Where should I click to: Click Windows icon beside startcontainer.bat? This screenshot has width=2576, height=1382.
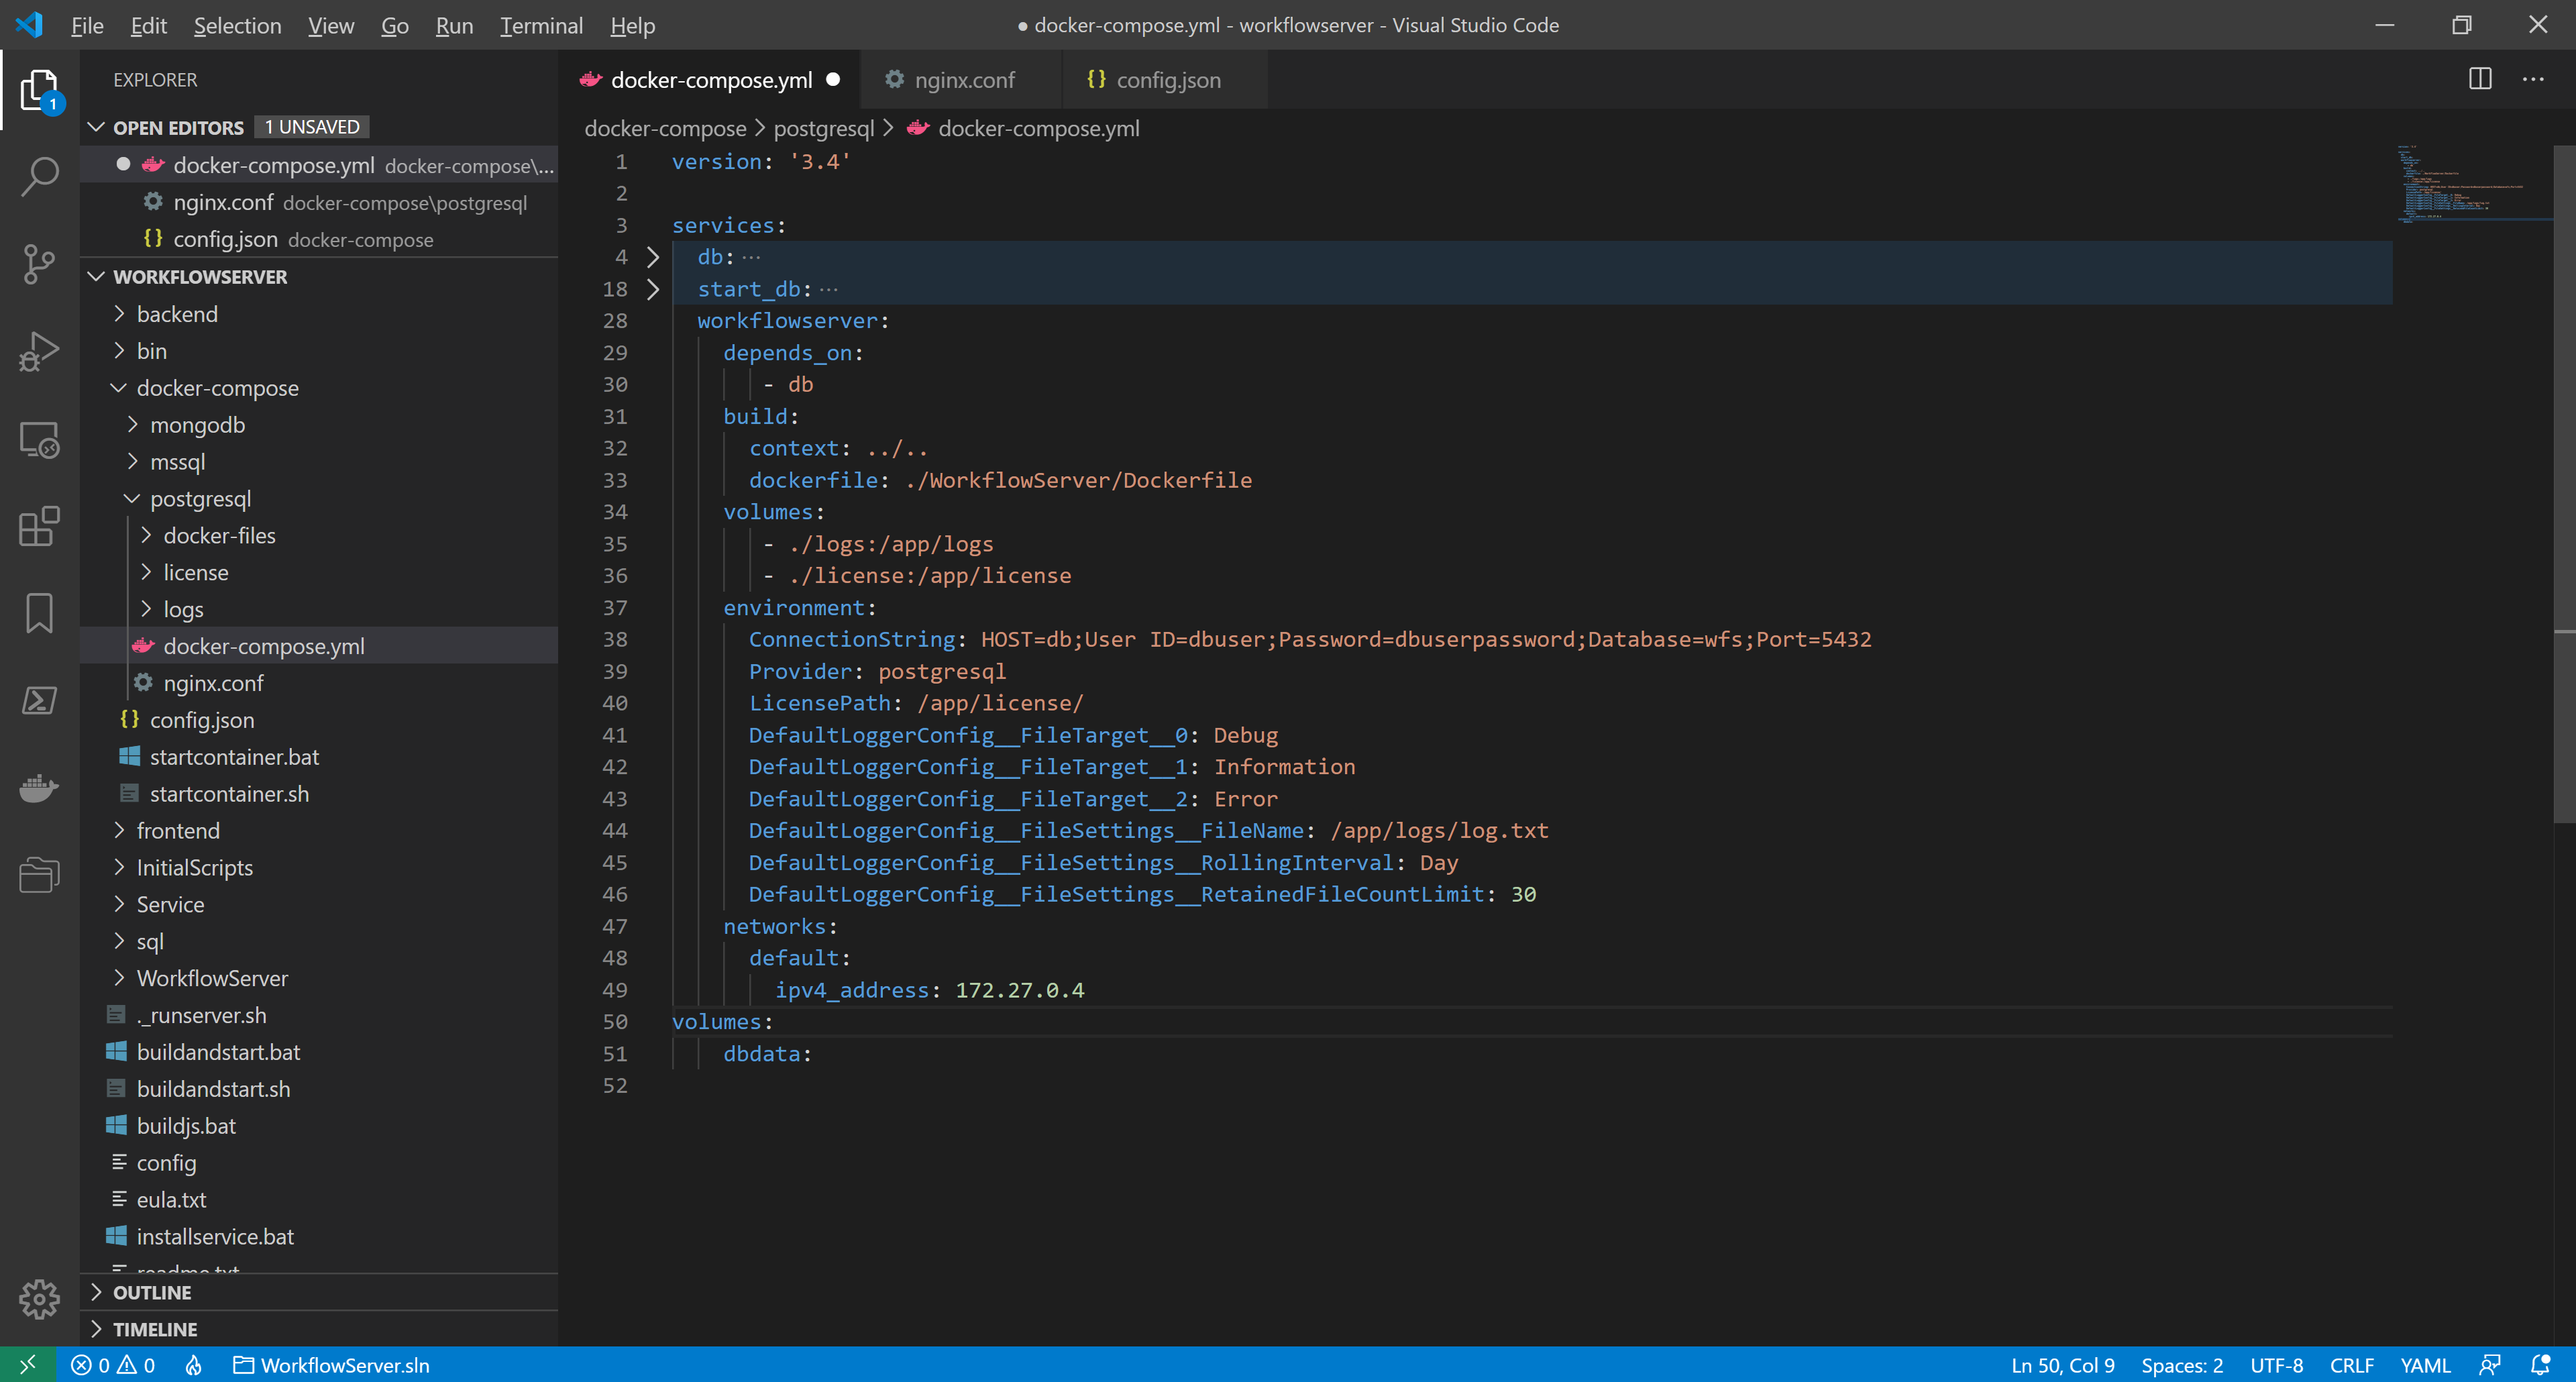point(129,757)
